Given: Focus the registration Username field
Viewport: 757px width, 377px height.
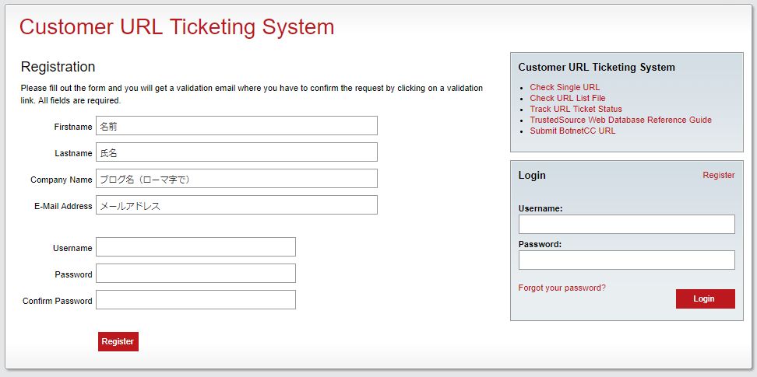Looking at the screenshot, I should tap(195, 247).
